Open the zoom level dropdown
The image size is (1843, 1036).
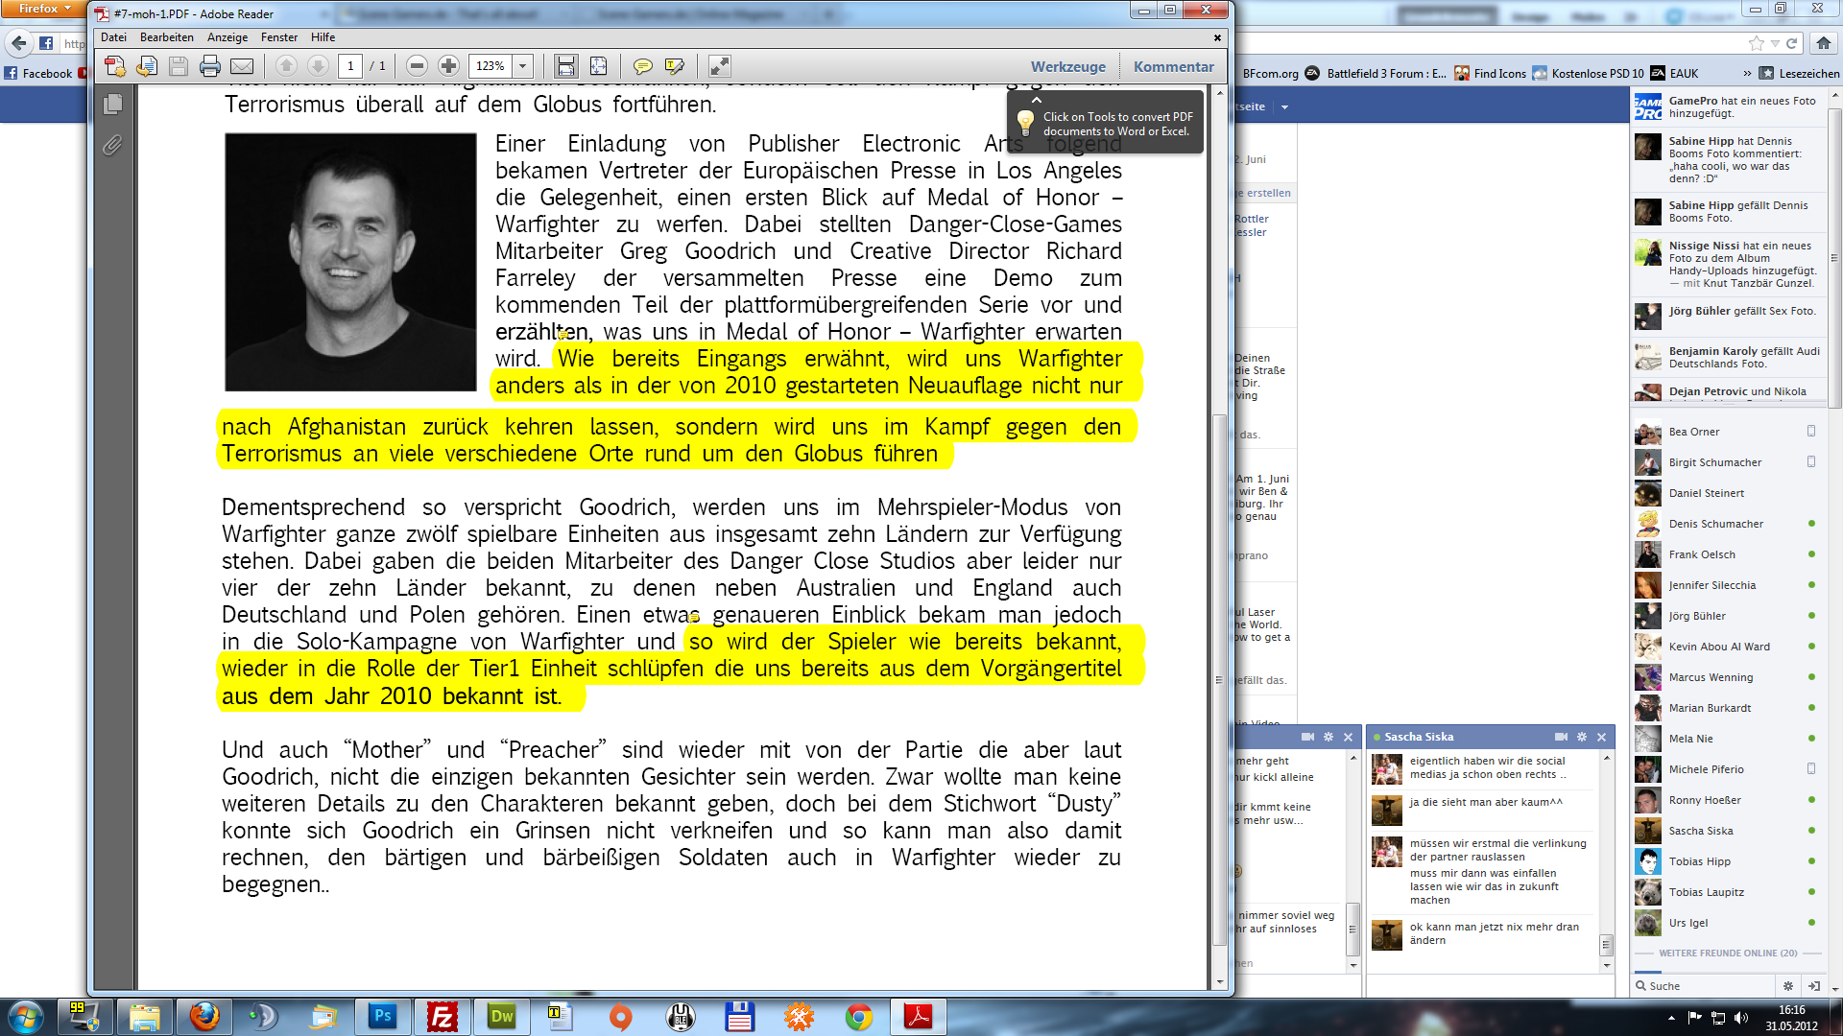(523, 66)
